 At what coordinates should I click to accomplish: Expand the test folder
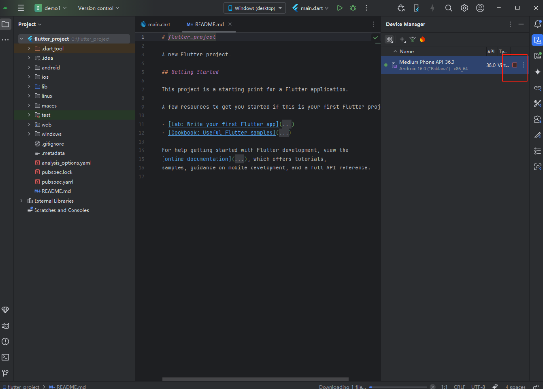coord(29,115)
